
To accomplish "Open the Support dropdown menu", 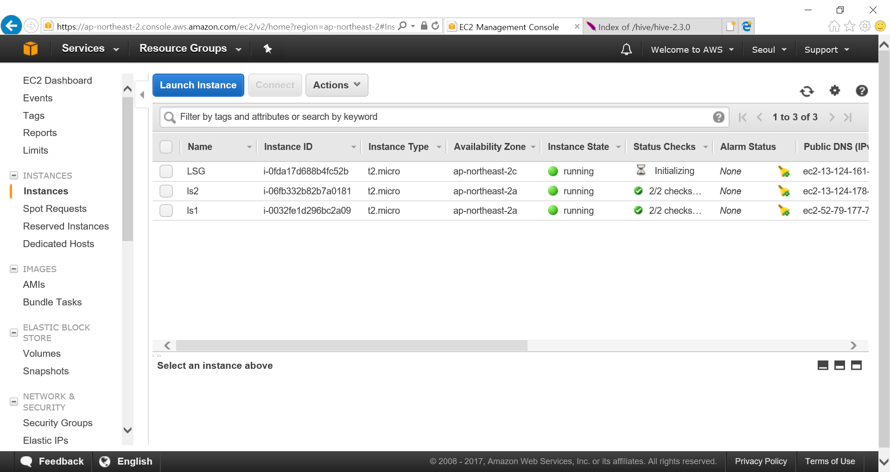I will coord(826,50).
